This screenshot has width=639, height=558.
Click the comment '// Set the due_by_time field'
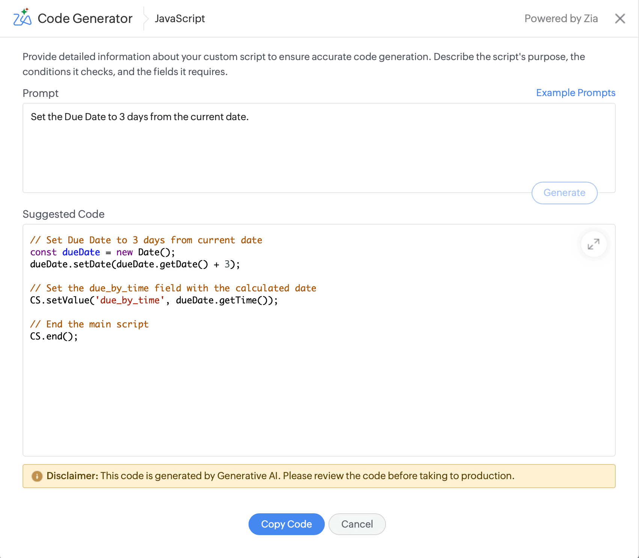(173, 288)
